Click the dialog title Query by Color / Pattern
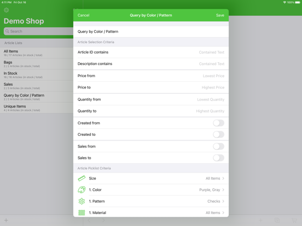Viewport: 302px width, 226px height. tap(151, 15)
